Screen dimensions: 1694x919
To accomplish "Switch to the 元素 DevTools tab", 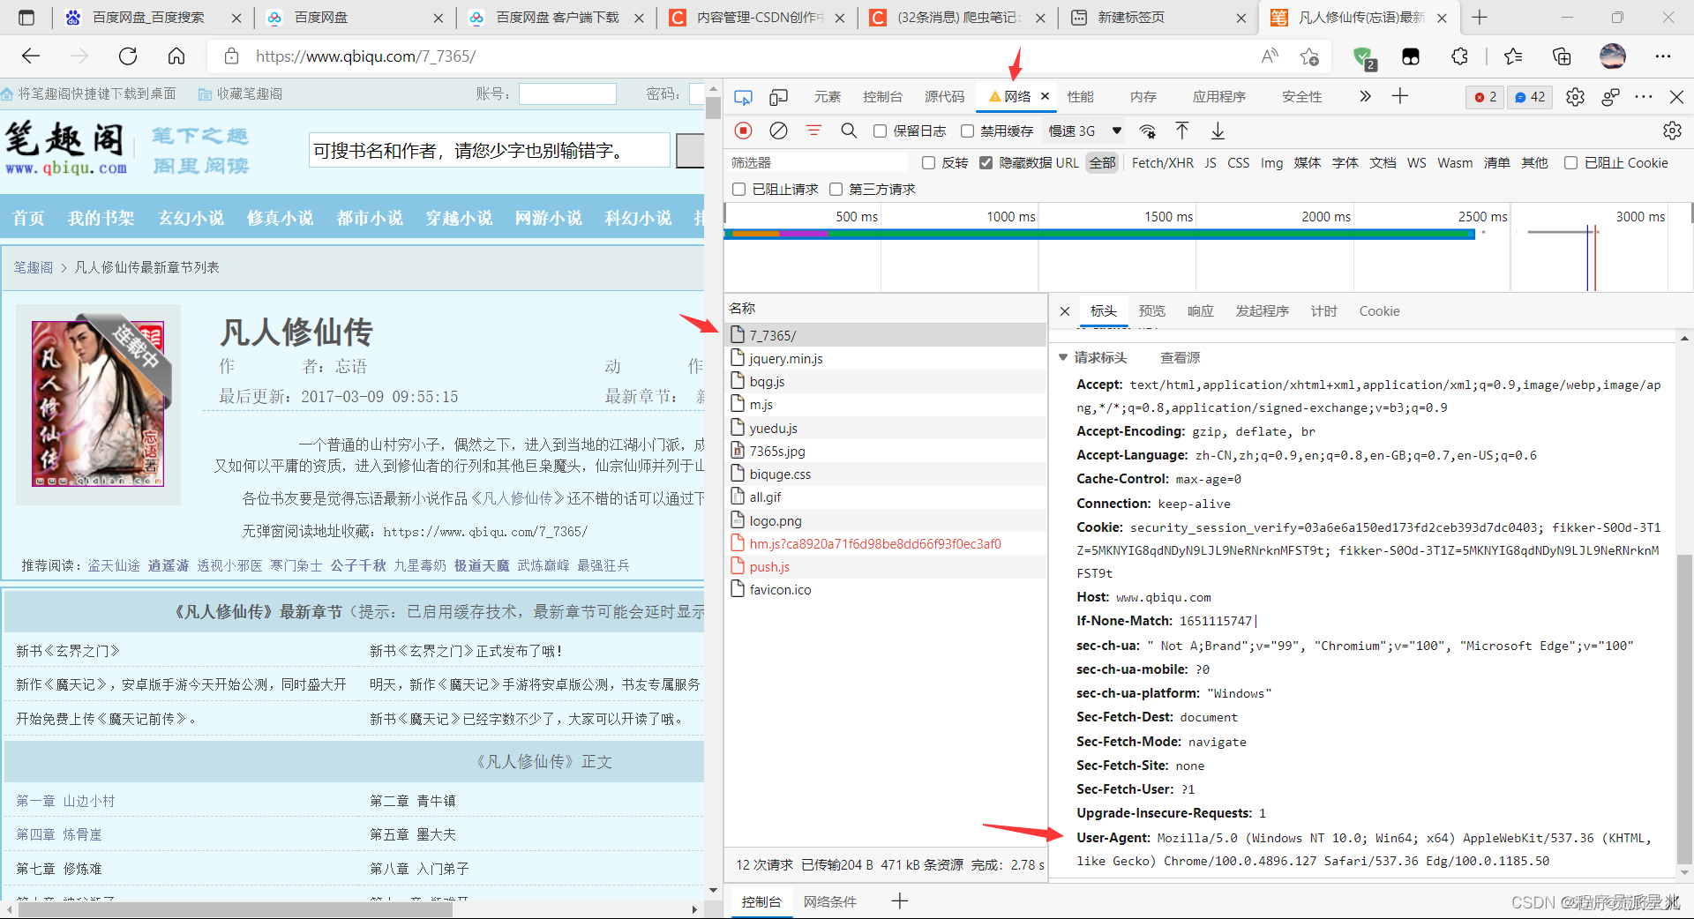I will [827, 97].
